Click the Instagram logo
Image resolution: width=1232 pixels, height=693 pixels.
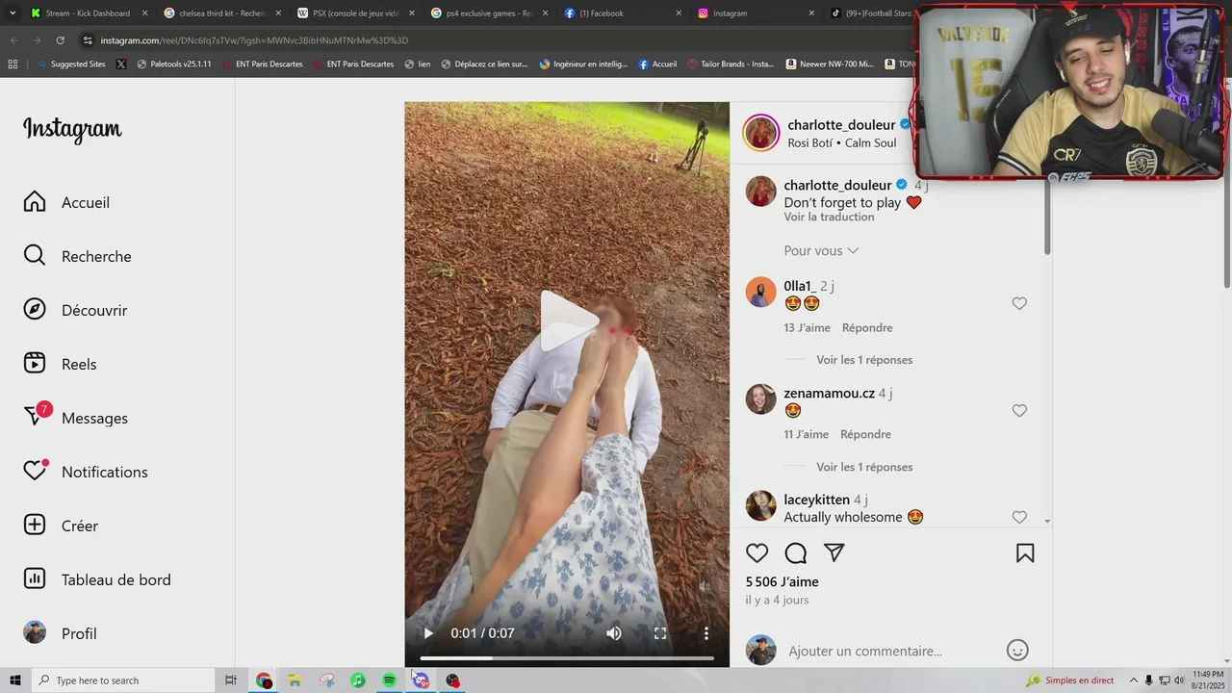(x=72, y=129)
